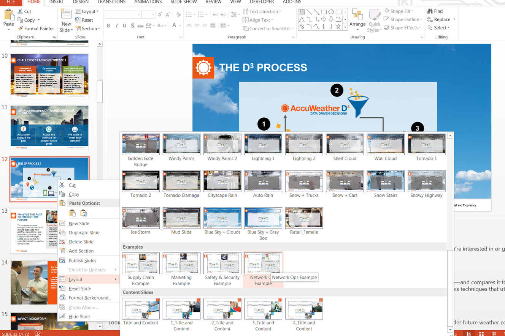Click the spell check icon in status bar

[x=38, y=333]
